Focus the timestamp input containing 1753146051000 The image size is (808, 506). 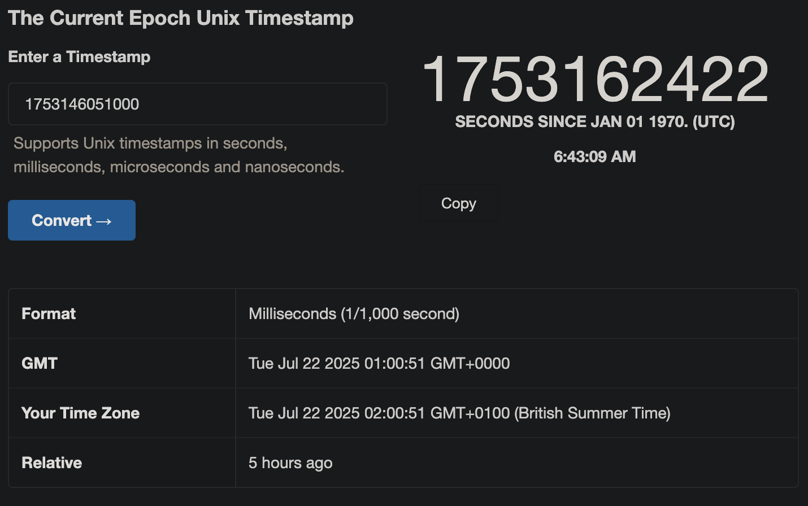pyautogui.click(x=197, y=104)
